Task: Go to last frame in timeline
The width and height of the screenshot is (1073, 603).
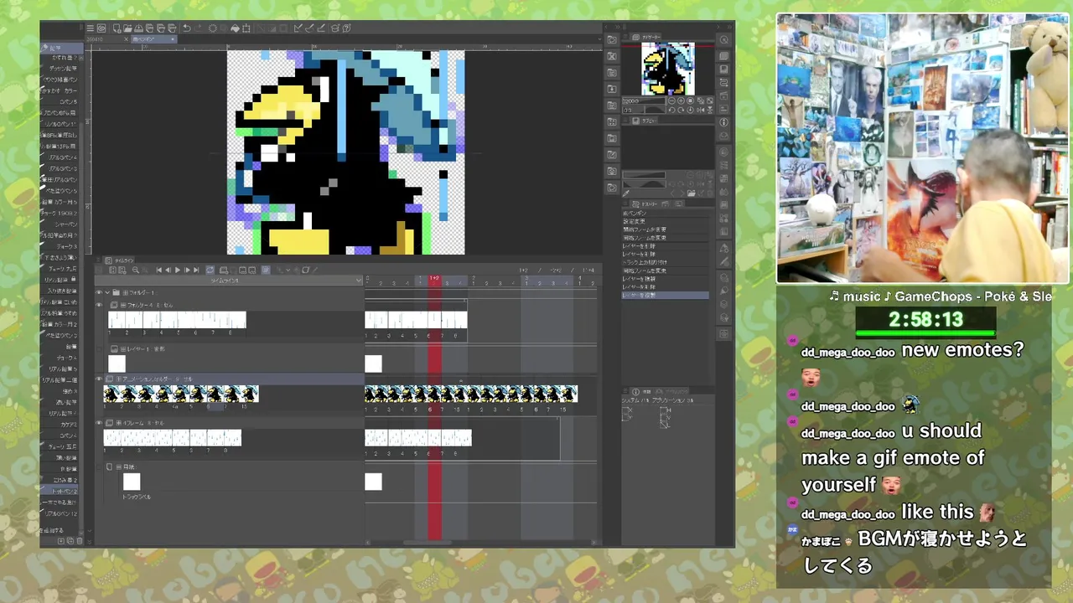Action: point(196,270)
